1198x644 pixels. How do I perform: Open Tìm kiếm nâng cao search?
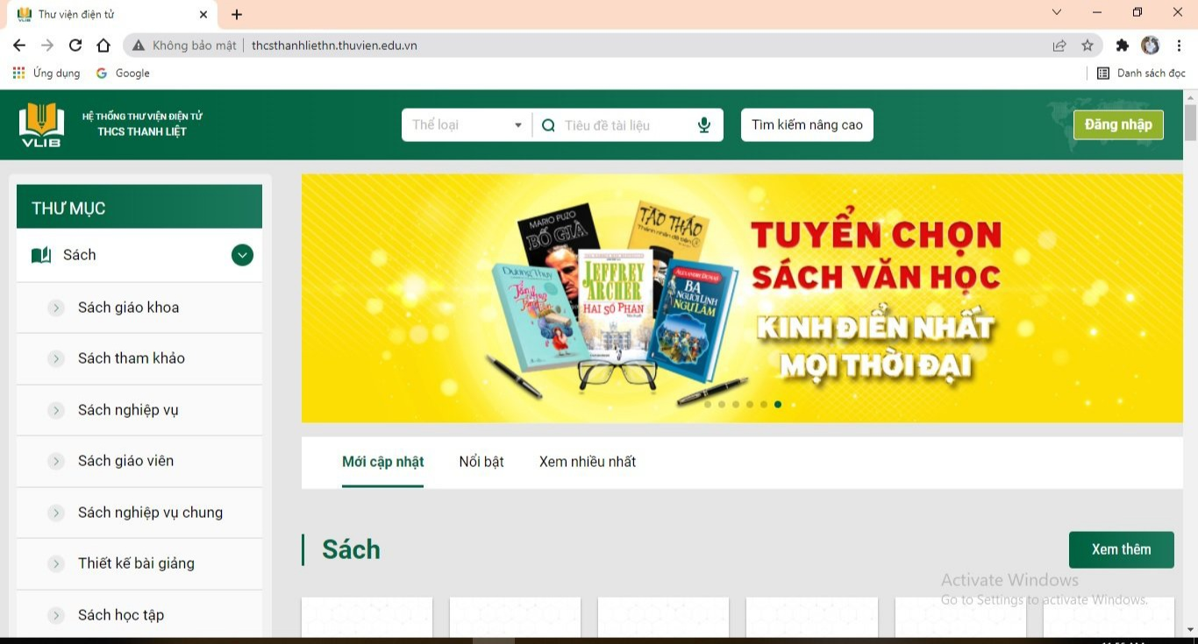[x=807, y=124]
